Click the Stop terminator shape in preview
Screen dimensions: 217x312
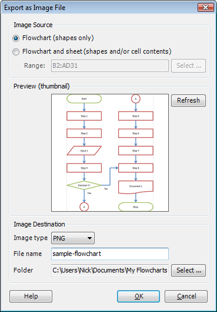coord(136,207)
